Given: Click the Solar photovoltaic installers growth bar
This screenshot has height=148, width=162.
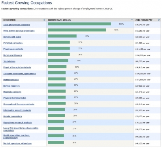Looking at the screenshot, I should [79, 24].
